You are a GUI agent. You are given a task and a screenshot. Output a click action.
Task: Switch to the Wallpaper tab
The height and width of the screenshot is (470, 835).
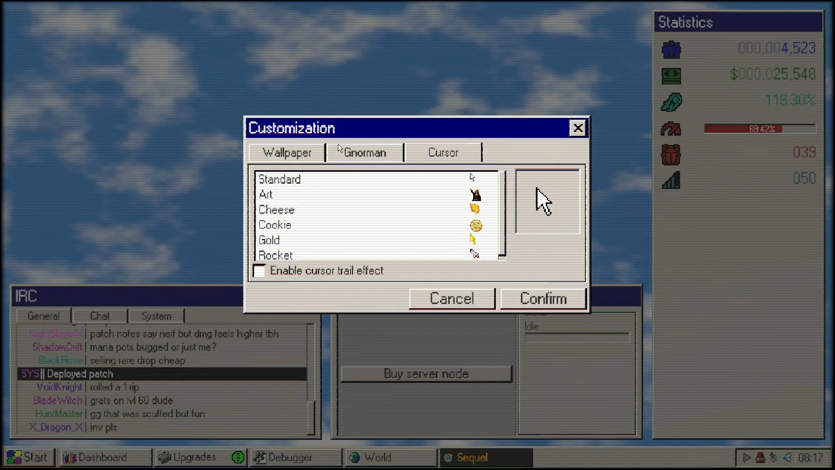point(287,153)
